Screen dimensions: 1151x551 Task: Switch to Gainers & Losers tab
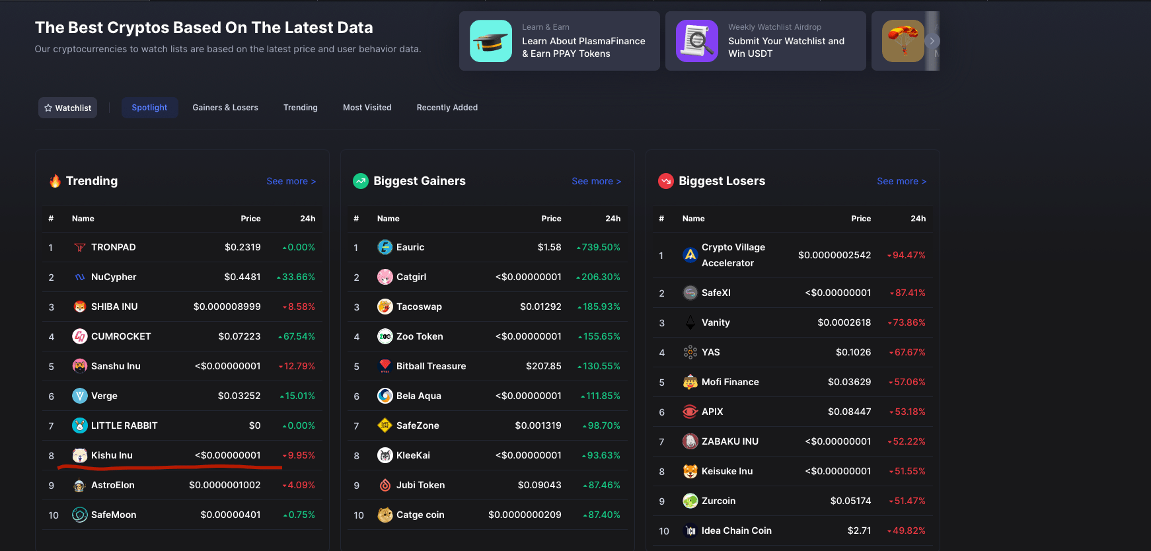225,108
